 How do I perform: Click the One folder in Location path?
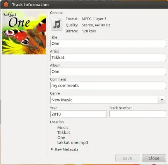(x=61, y=137)
